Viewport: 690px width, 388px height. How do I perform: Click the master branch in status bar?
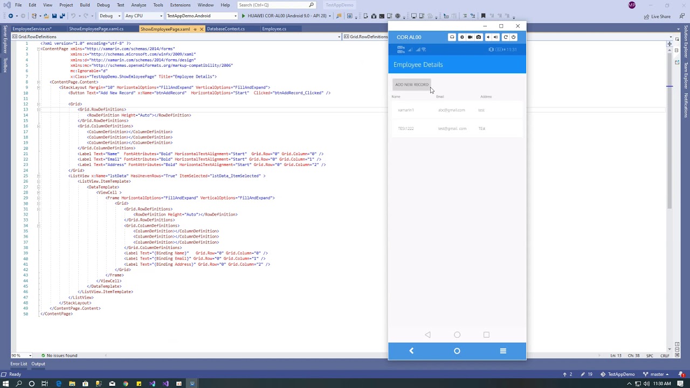coord(656,374)
